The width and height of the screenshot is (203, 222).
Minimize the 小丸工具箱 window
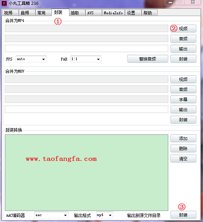tap(171, 2)
